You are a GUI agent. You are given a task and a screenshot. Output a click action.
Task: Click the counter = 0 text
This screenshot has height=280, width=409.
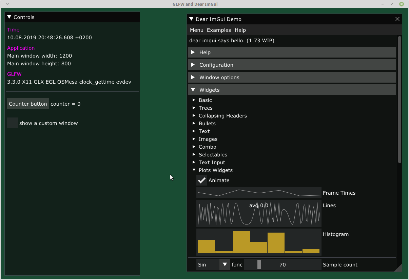pyautogui.click(x=65, y=104)
